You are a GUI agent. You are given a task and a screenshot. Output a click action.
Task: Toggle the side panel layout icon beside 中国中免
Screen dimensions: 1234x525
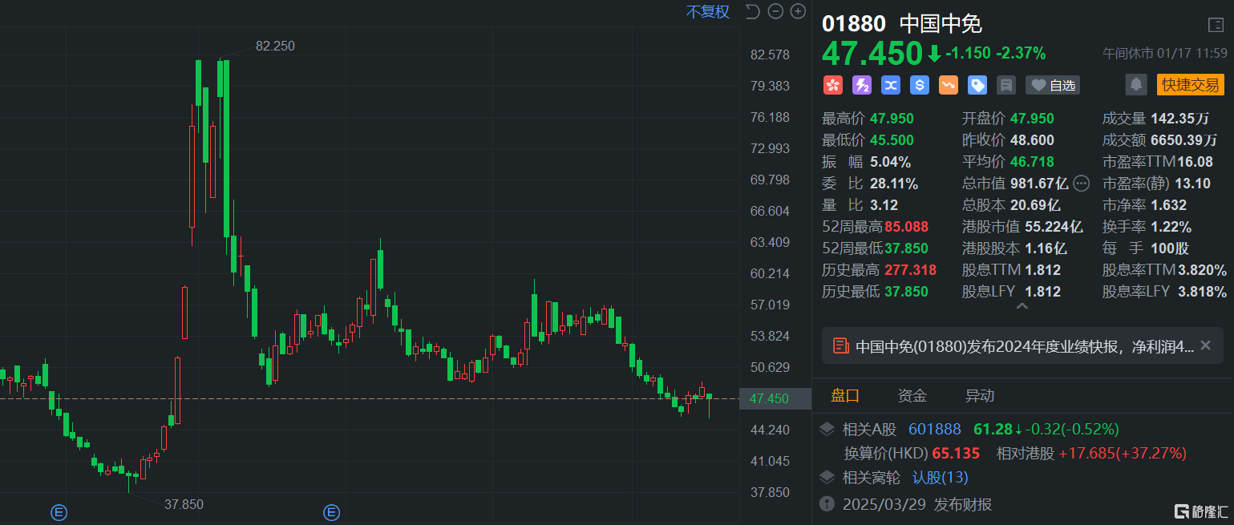coord(1216,25)
